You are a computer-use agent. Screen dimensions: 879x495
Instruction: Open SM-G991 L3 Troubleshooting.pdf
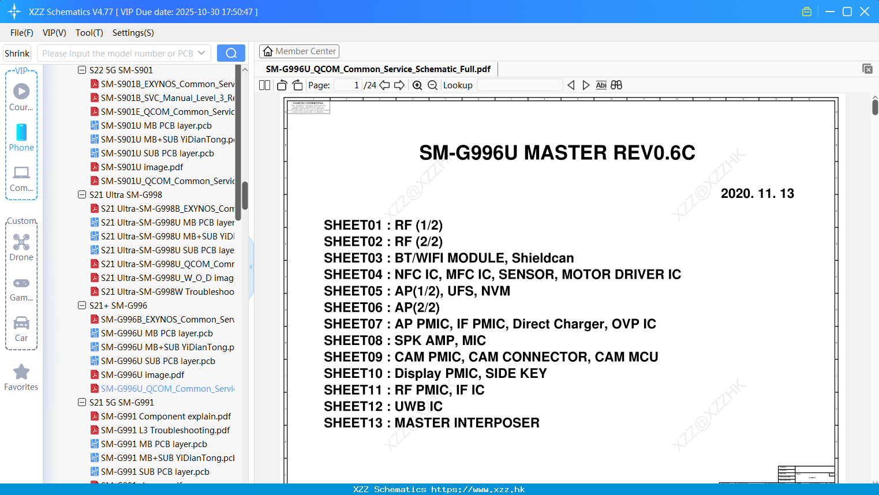point(160,430)
